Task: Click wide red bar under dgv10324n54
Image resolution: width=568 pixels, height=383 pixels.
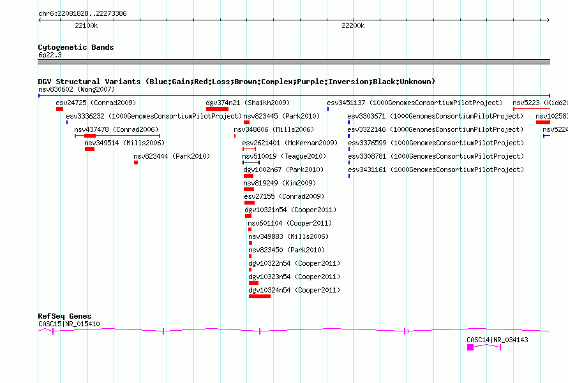Action: [260, 296]
